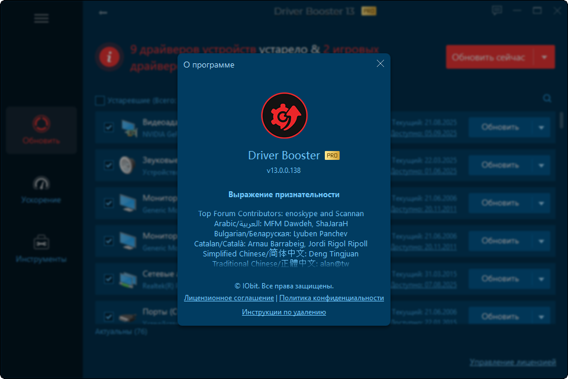Open Инструкции по удалению link
568x379 pixels.
pos(284,312)
